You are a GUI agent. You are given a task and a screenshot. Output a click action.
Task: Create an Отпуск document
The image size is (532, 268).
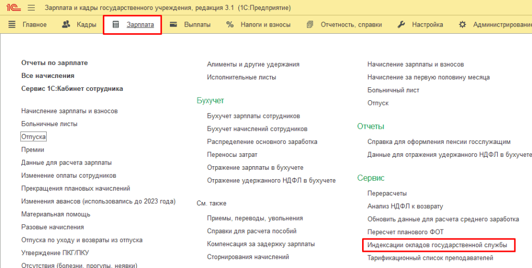(x=378, y=103)
